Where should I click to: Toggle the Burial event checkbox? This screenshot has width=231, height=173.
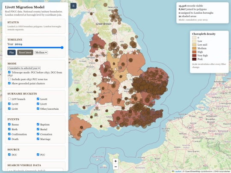tap(38, 129)
